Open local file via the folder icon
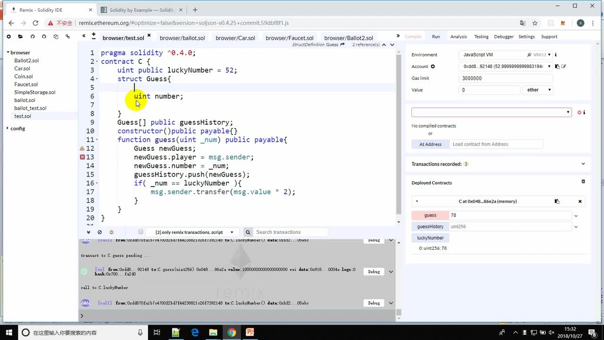The width and height of the screenshot is (604, 340). 20,36
